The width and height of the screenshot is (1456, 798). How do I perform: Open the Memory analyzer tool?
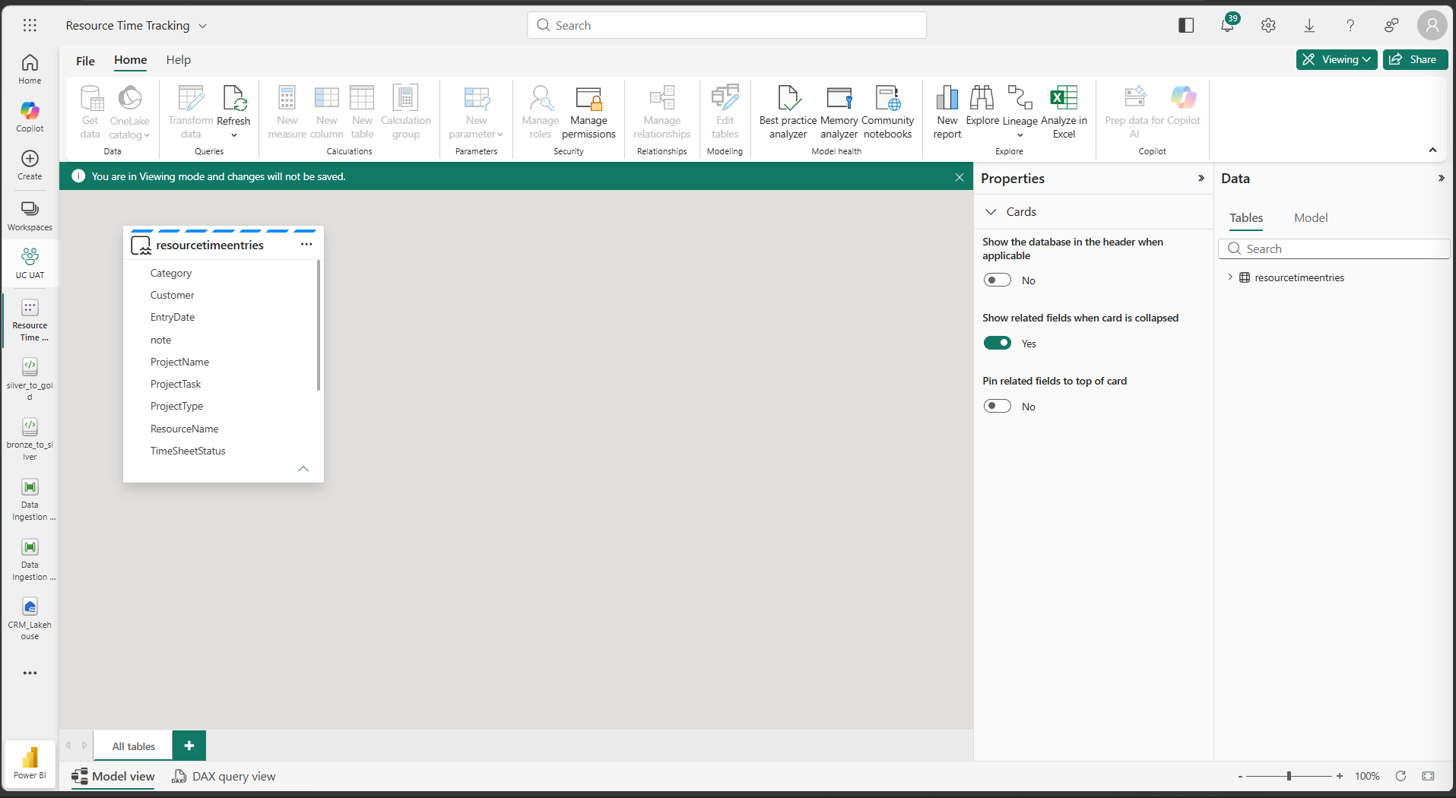839,112
